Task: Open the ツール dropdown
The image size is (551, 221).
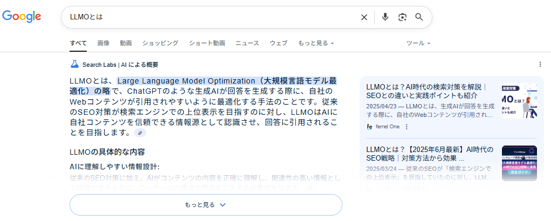Action: [418, 43]
